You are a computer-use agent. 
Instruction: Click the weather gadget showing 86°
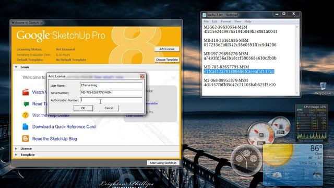(293, 164)
